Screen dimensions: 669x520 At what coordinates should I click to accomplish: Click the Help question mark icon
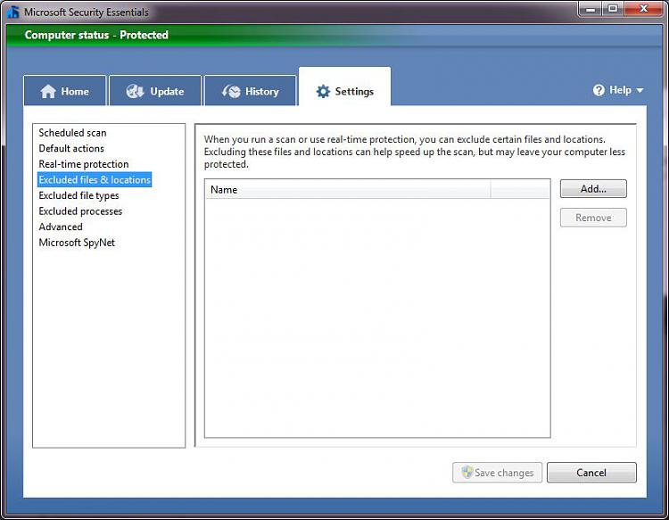[599, 90]
